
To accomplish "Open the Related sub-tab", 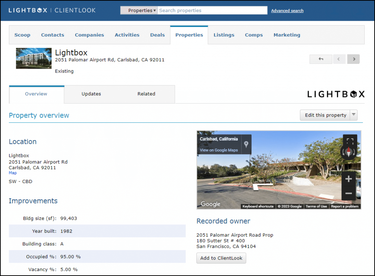I will pyautogui.click(x=146, y=94).
